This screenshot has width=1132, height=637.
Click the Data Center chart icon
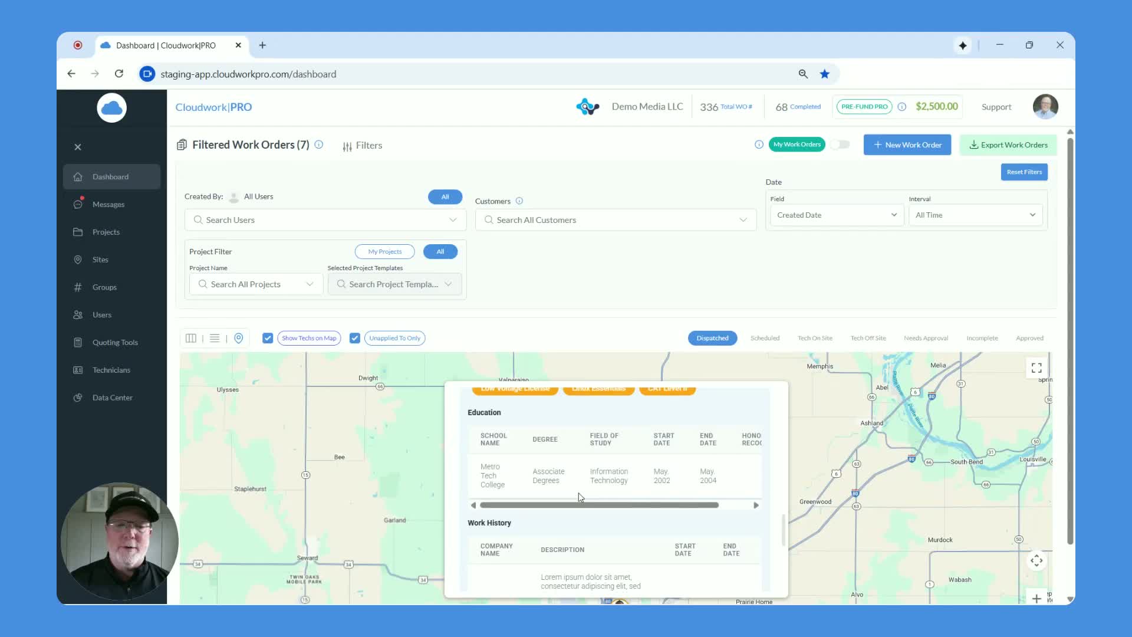coord(78,398)
